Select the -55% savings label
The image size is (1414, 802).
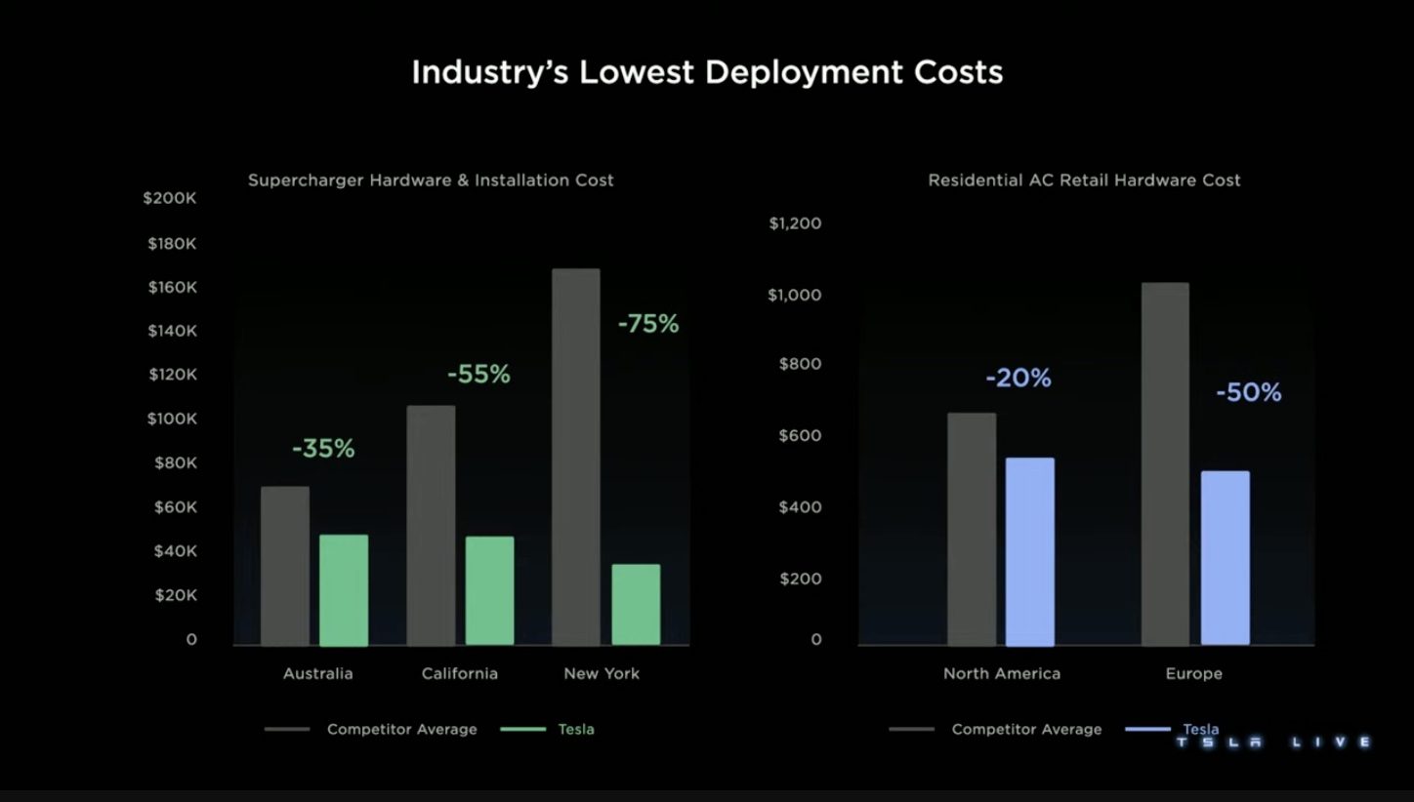coord(478,375)
